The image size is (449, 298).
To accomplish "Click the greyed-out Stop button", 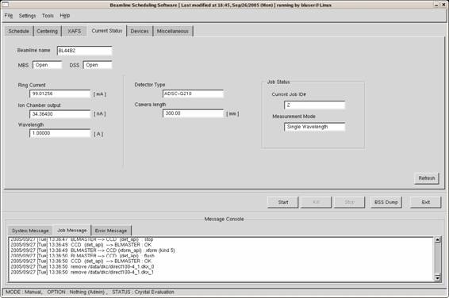I will (349, 202).
